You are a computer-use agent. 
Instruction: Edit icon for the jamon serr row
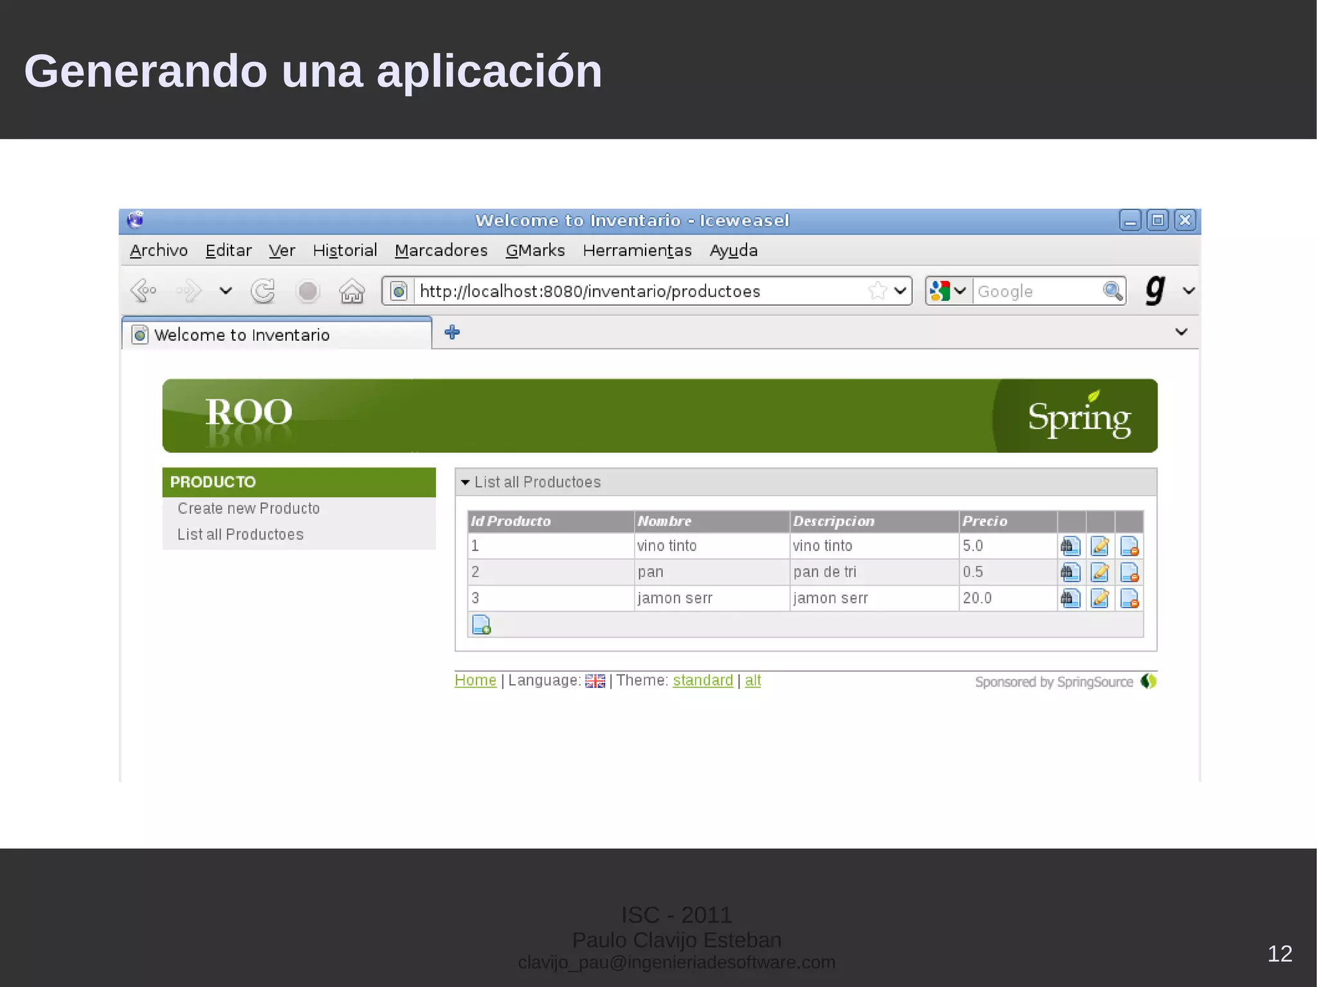(1100, 598)
